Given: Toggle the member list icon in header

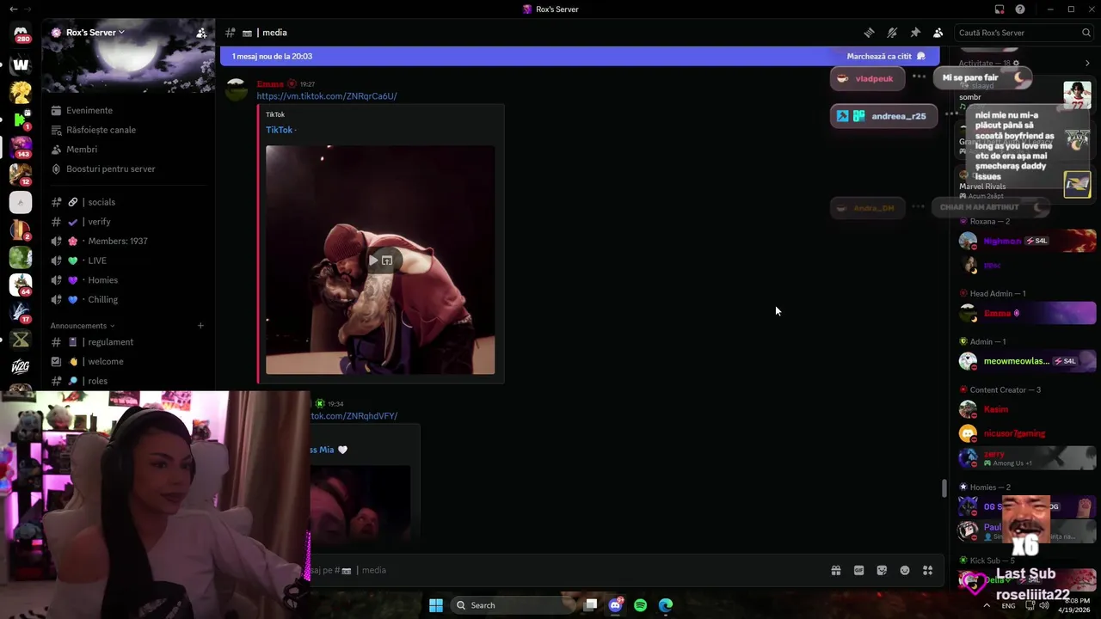Looking at the screenshot, I should pos(938,33).
